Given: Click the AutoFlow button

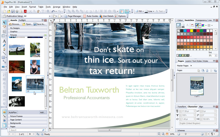Looking at the screenshot, I should 13,112.
